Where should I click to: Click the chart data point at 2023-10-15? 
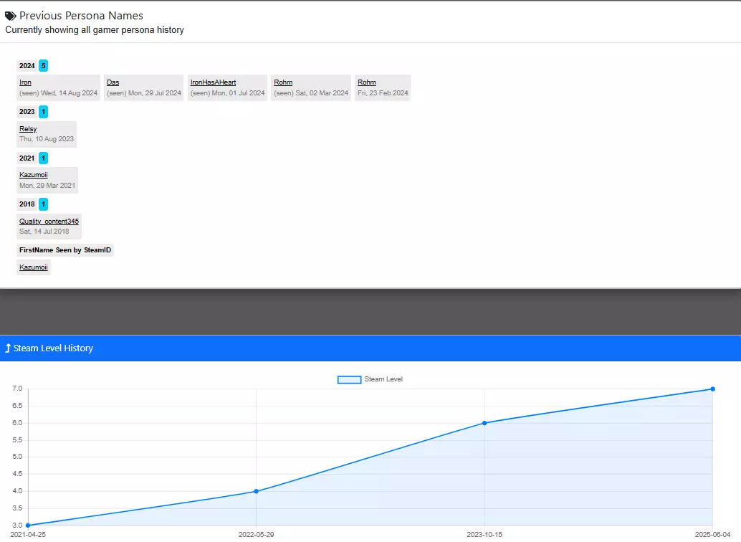[x=484, y=423]
